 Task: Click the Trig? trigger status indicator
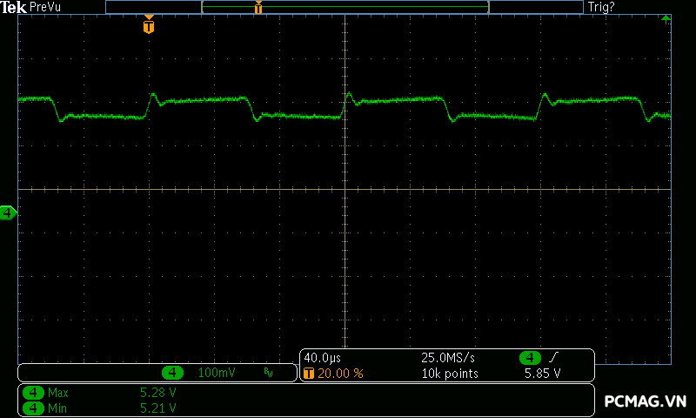tap(603, 7)
